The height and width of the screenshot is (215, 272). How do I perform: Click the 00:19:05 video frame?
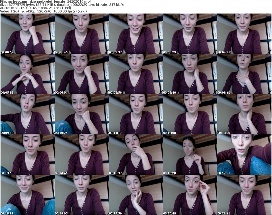[x=82, y=195]
